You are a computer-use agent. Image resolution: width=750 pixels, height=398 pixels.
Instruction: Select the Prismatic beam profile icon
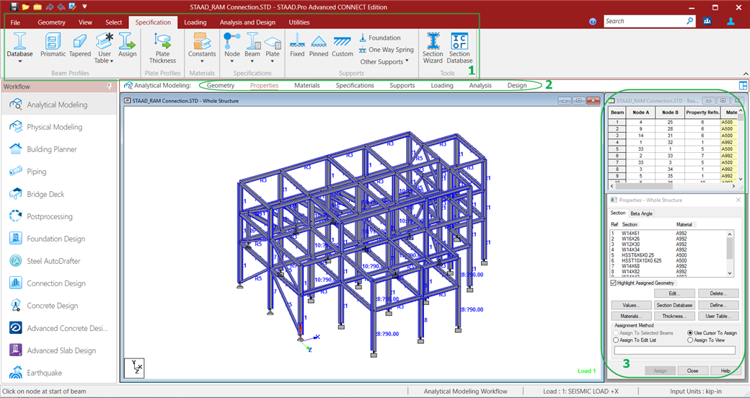point(53,45)
